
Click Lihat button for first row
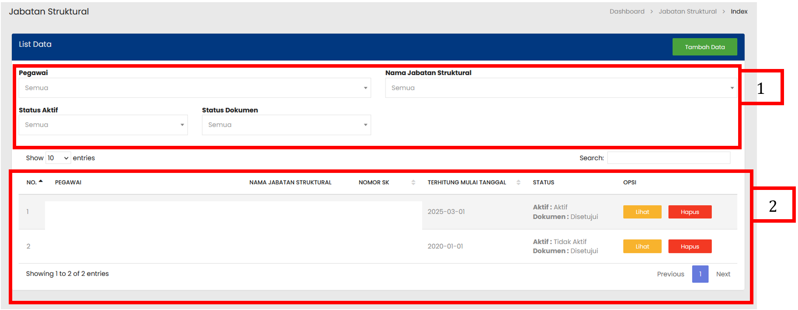coord(642,212)
